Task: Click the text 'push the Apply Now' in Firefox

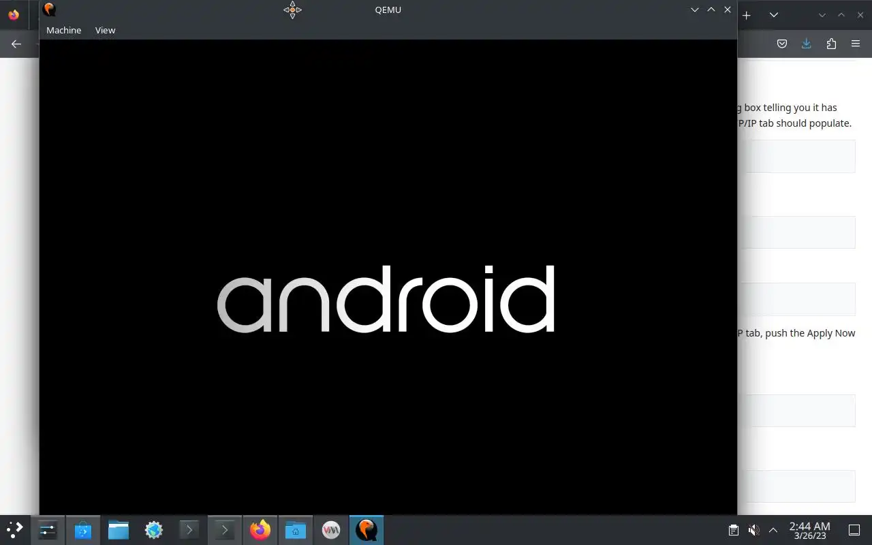Action: coord(810,333)
